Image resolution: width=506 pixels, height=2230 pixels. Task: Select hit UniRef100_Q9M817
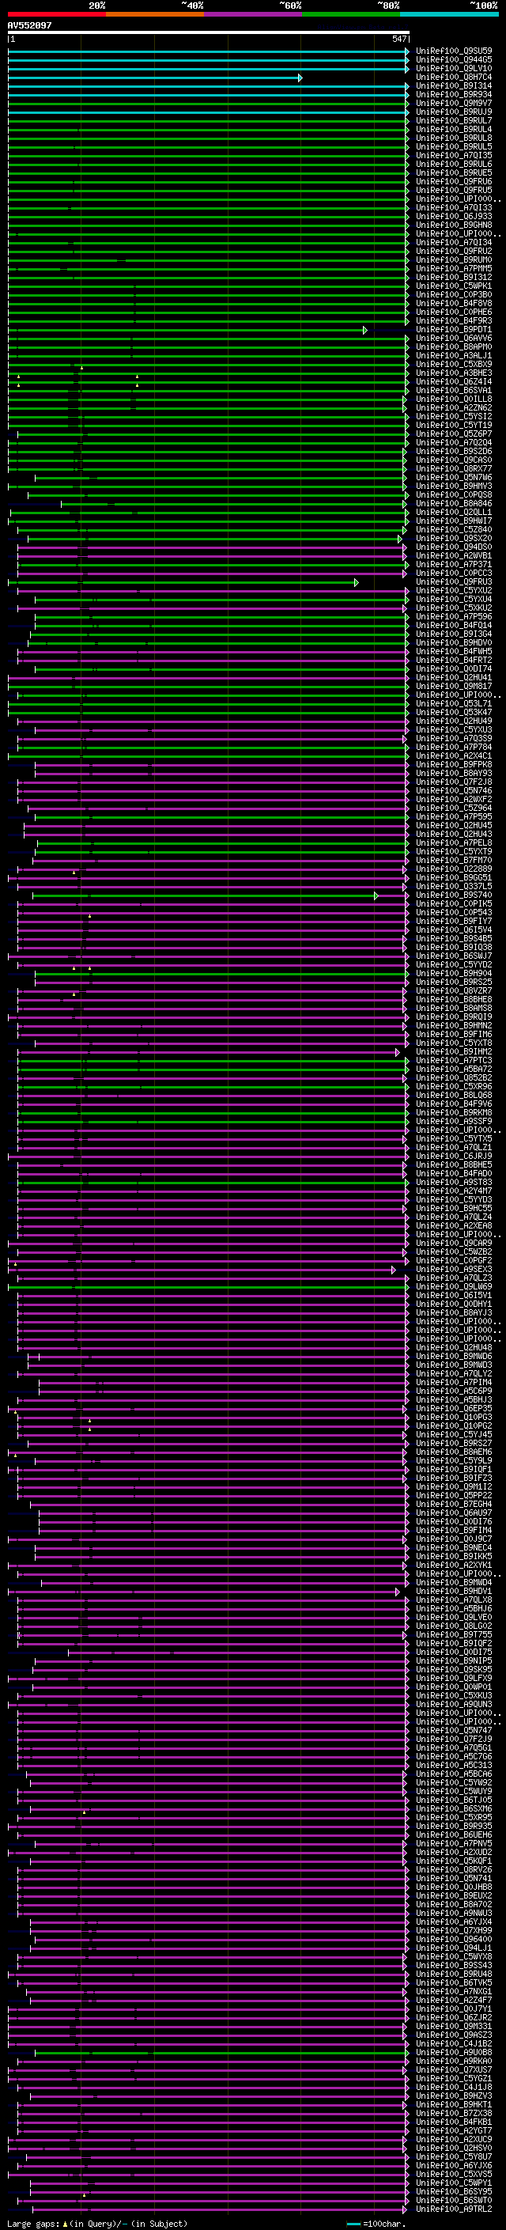coord(454,687)
